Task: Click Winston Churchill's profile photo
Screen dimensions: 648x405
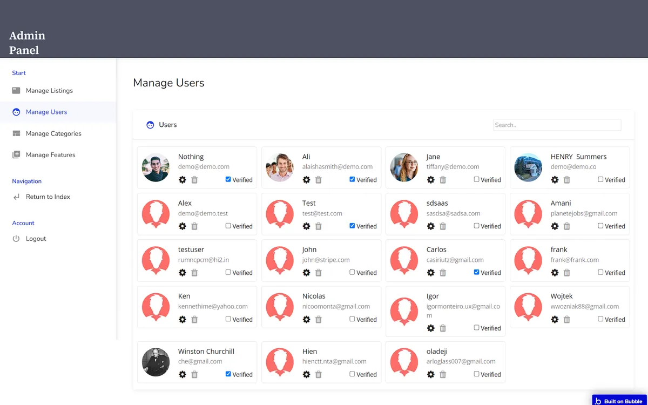Action: coord(156,362)
